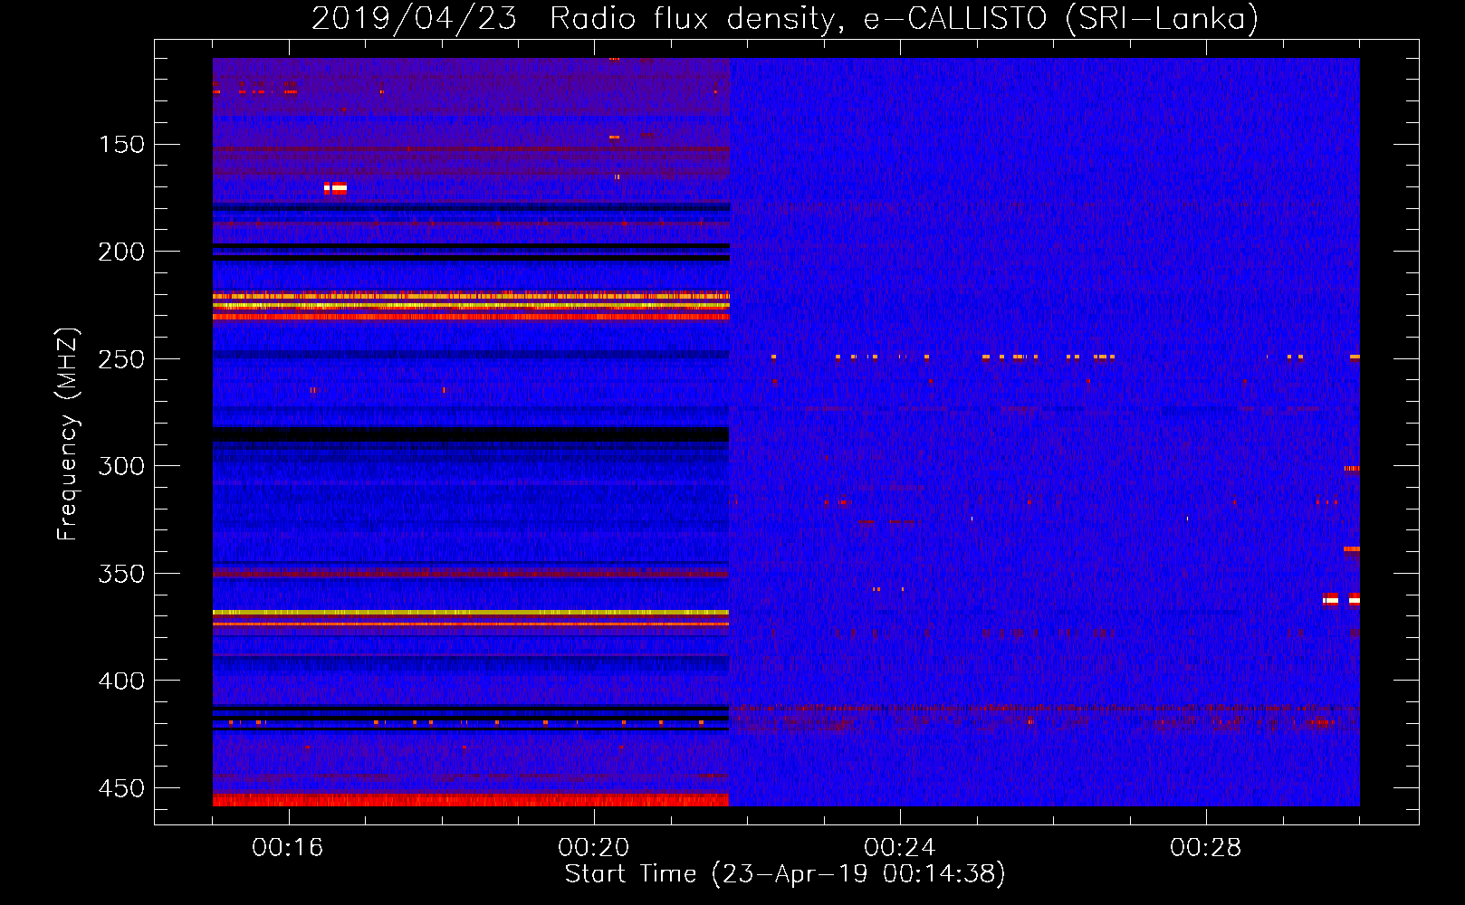This screenshot has height=905, width=1465.
Task: Click the plot title 'Radio flux density, e-CALLISTO (SRI-Lanka)'
Action: click(x=904, y=18)
